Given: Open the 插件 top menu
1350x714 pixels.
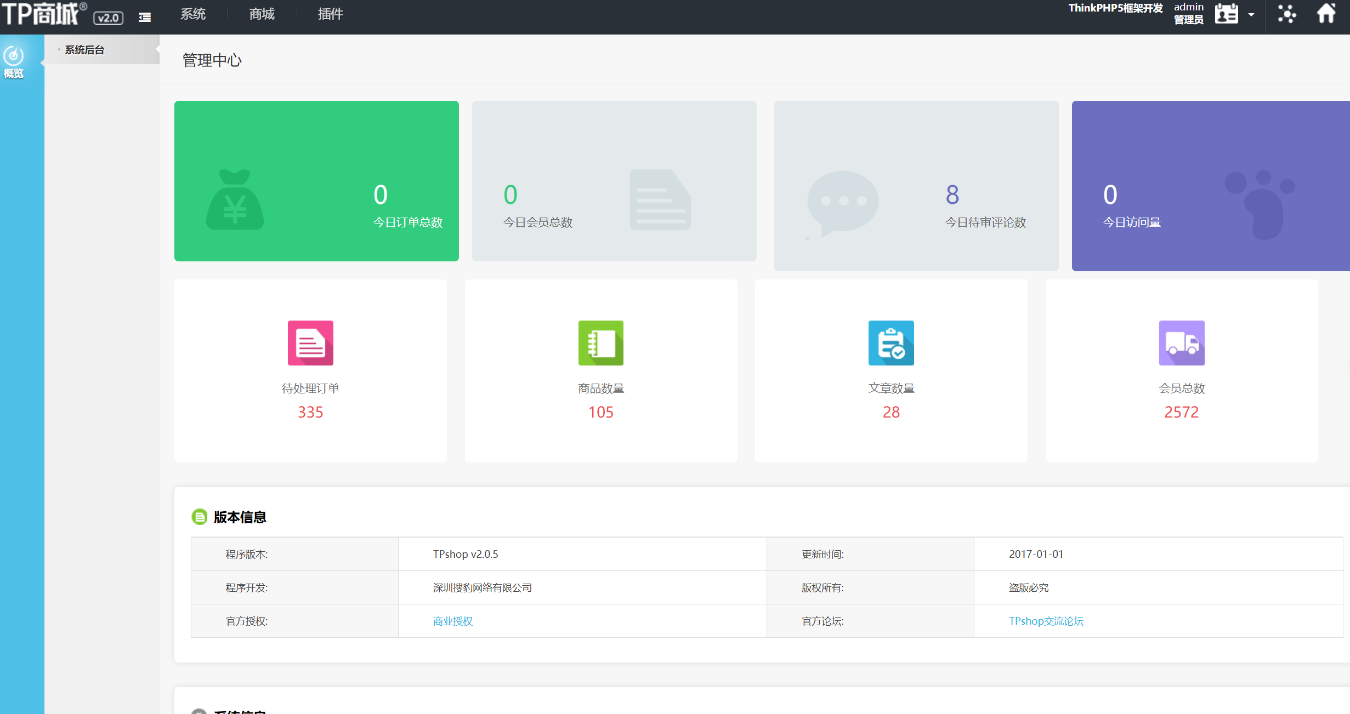Looking at the screenshot, I should click(330, 14).
